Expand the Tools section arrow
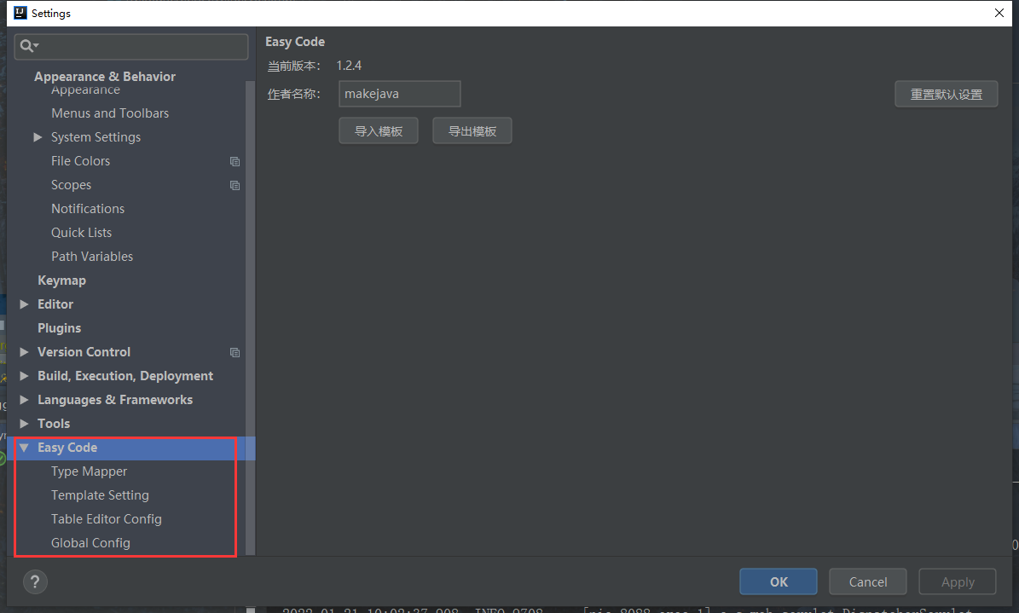The width and height of the screenshot is (1019, 613). pyautogui.click(x=24, y=423)
